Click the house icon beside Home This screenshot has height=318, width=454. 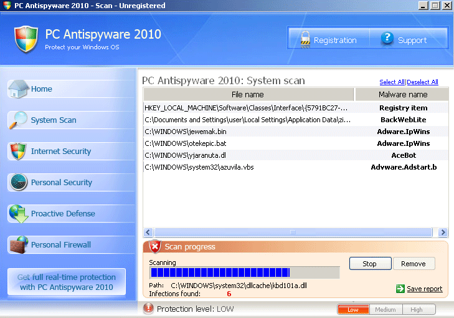click(x=19, y=89)
